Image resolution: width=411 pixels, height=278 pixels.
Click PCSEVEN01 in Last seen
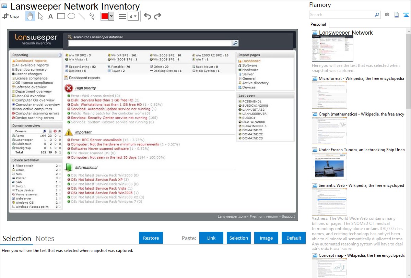[251, 101]
